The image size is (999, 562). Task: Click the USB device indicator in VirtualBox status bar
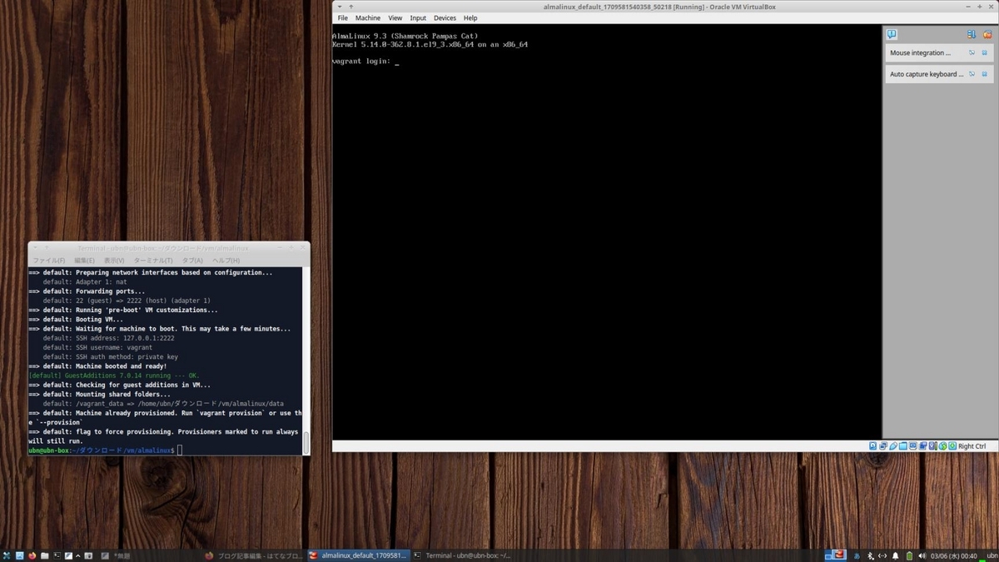click(x=893, y=446)
